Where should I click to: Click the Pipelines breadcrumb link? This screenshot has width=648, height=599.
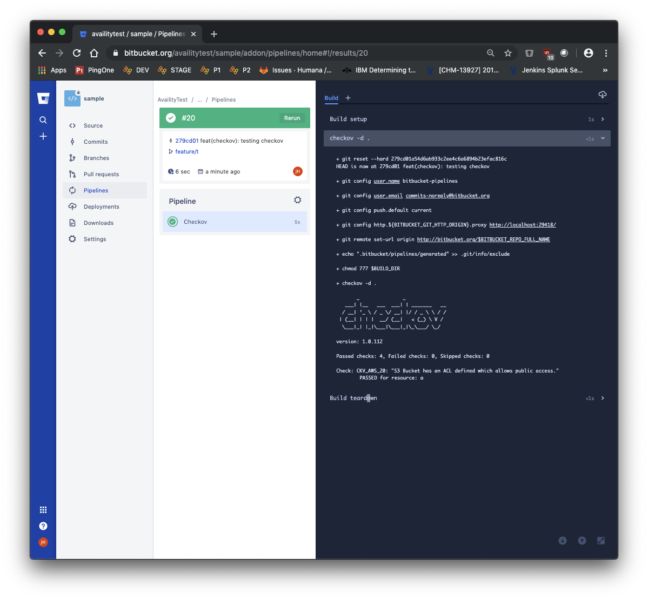pos(224,99)
